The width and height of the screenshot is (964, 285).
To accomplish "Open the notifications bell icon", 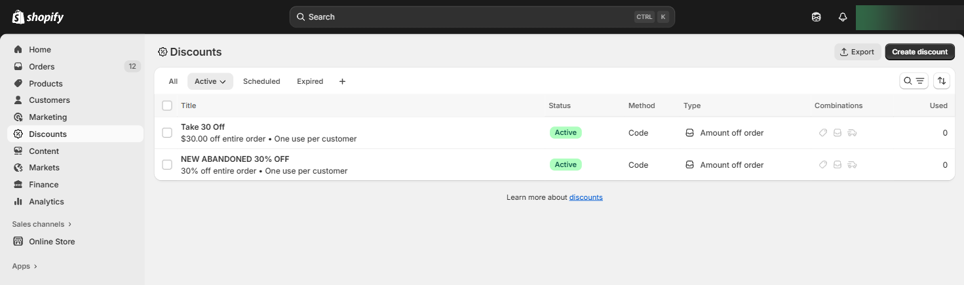I will (x=843, y=17).
